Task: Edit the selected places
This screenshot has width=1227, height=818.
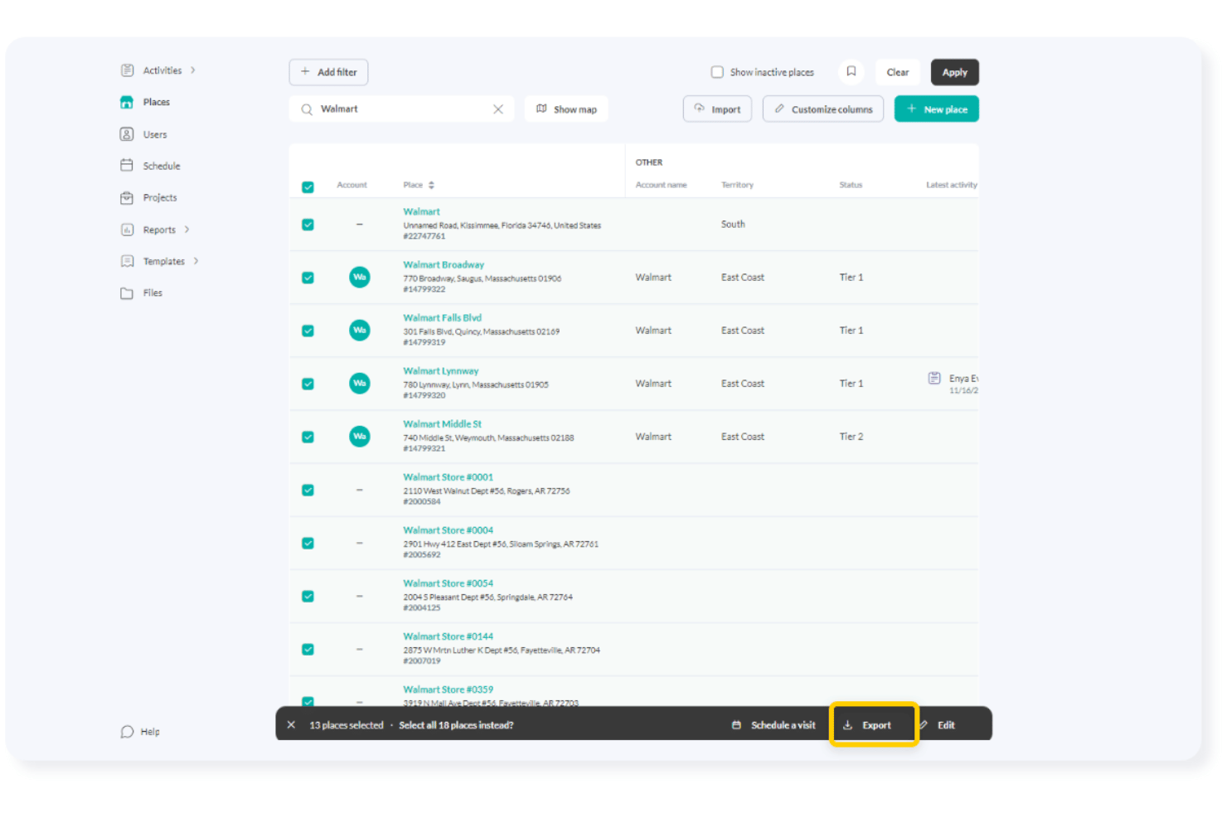Action: pos(938,725)
